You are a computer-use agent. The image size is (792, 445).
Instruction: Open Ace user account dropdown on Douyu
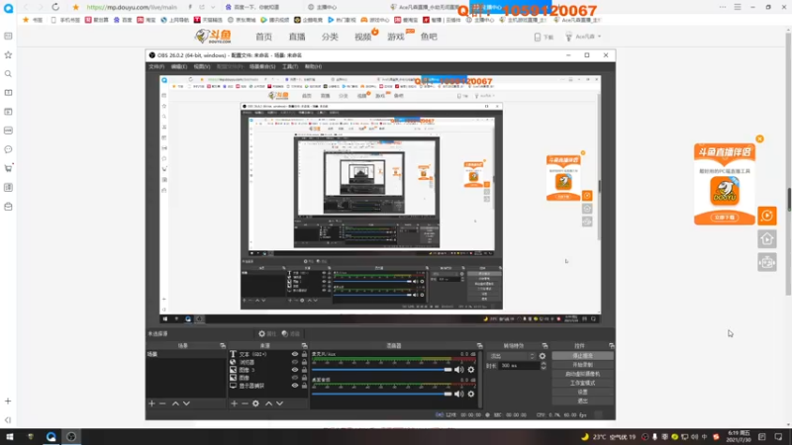pos(583,37)
